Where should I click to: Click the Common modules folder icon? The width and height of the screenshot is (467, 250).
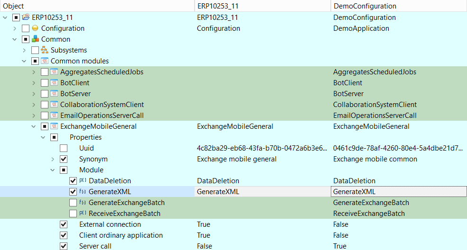45,61
